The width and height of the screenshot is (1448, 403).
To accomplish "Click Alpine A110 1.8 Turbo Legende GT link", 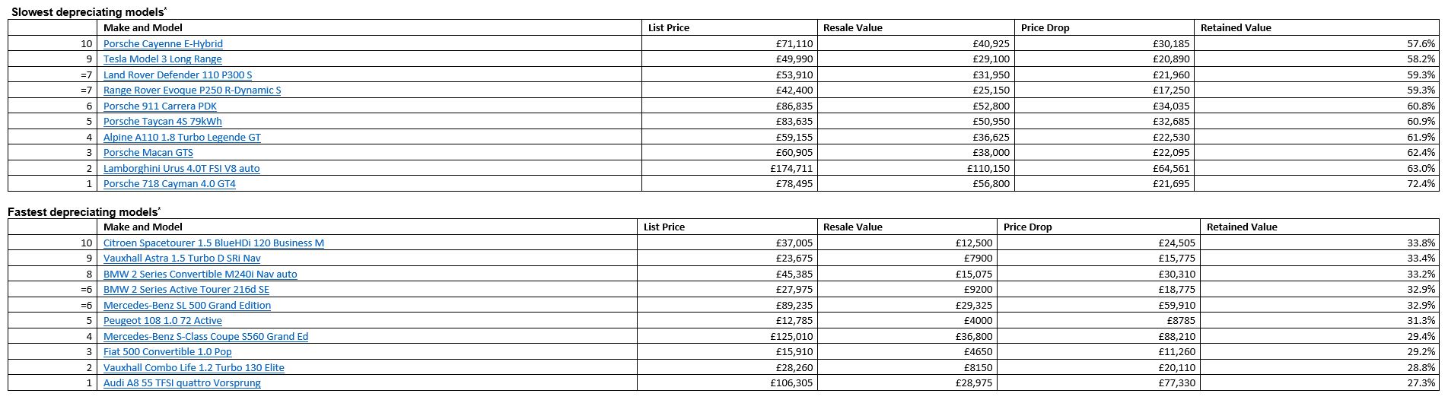I will point(182,138).
